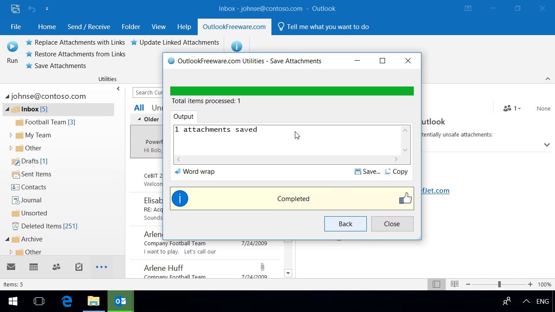Viewport: 555px width, 312px height.
Task: Toggle Word wrap in output
Action: pyautogui.click(x=194, y=172)
